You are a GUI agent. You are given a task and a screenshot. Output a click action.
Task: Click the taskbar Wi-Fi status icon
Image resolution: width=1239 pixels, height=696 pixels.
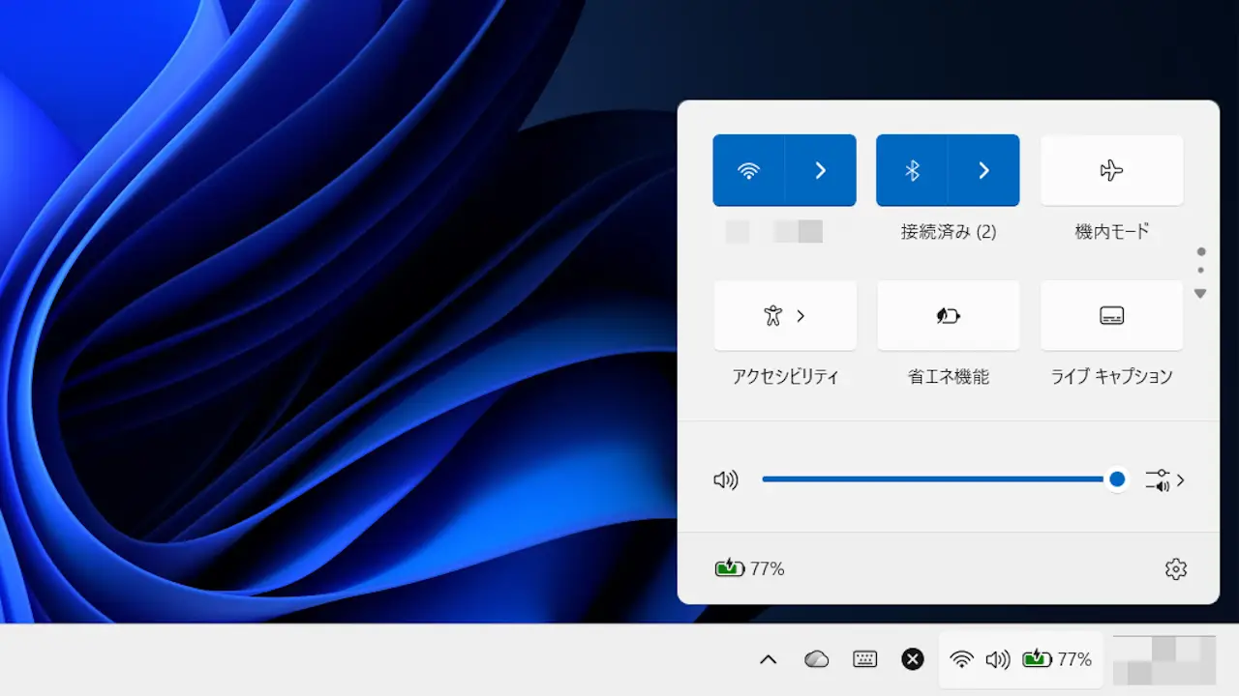[x=961, y=659]
